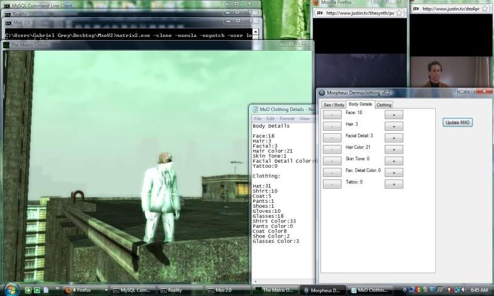Click jtv favicon in dez4pr address bar
This screenshot has width=494, height=296.
[416, 9]
